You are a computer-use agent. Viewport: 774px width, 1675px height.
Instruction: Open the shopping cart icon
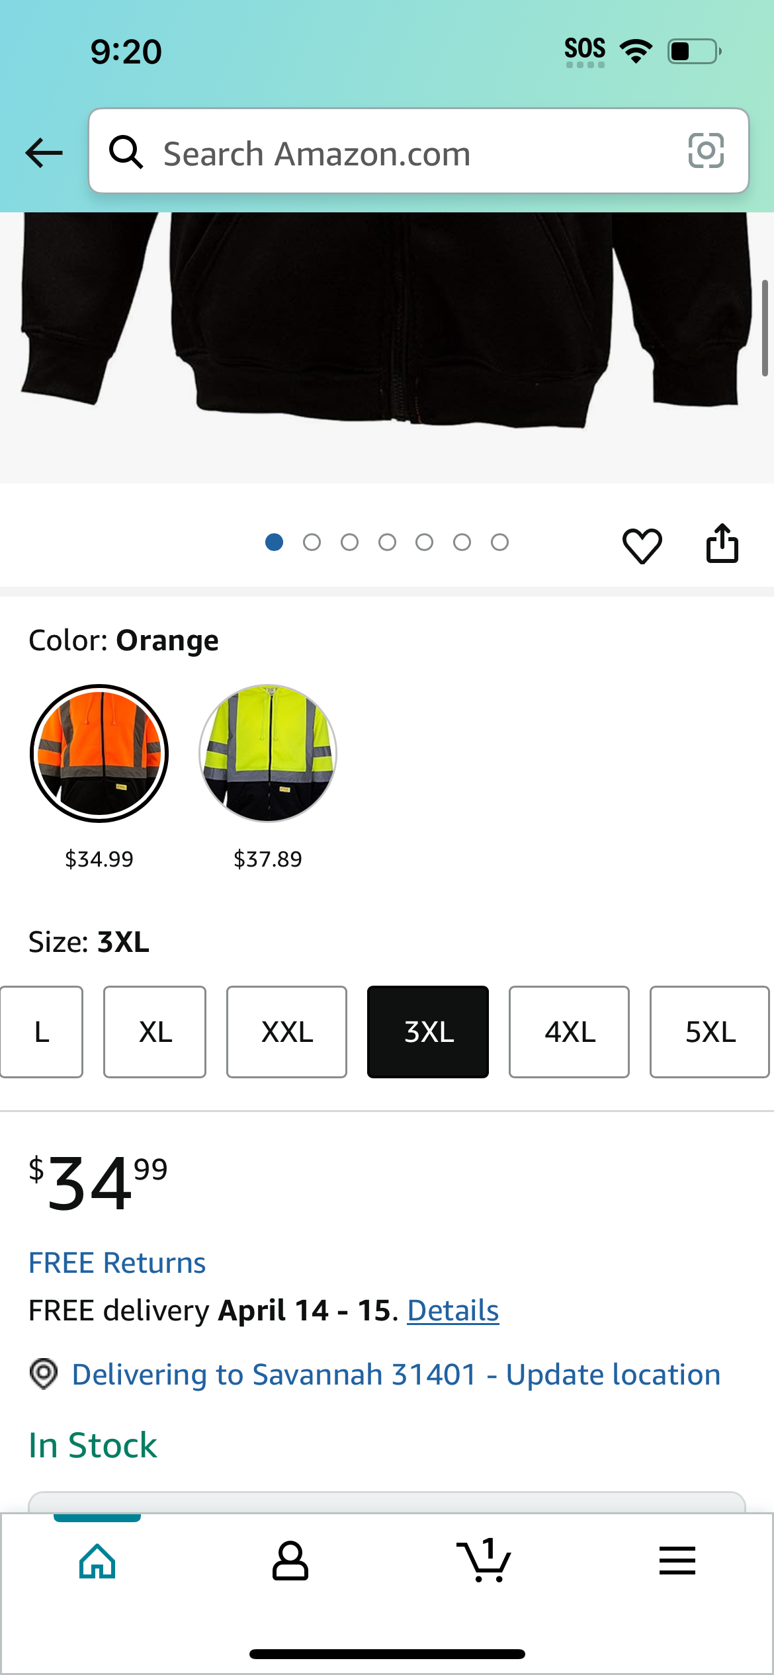coord(484,1560)
